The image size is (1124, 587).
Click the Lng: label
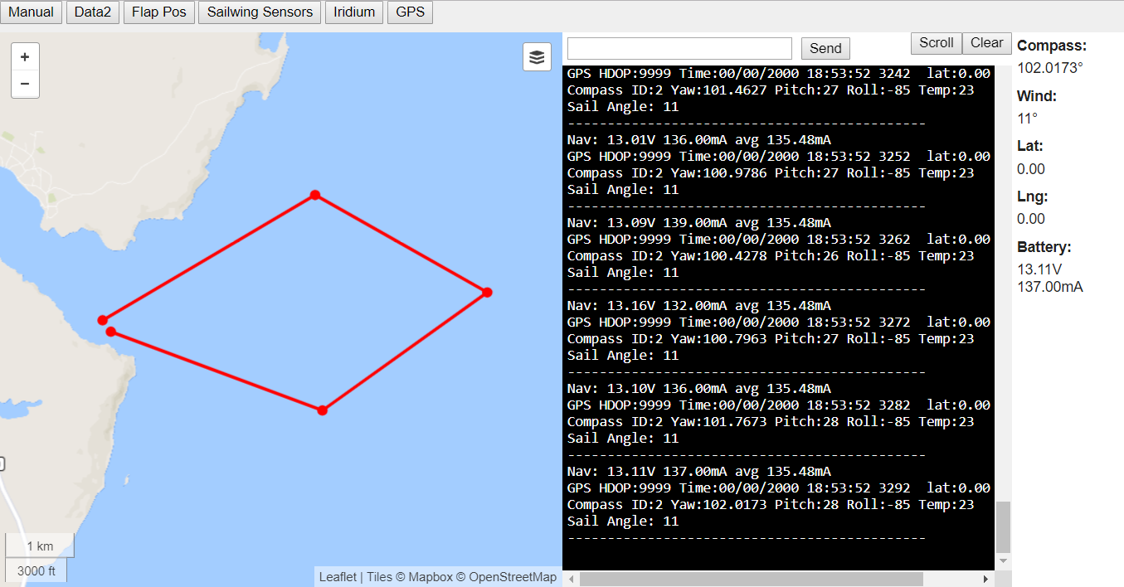coord(1033,196)
